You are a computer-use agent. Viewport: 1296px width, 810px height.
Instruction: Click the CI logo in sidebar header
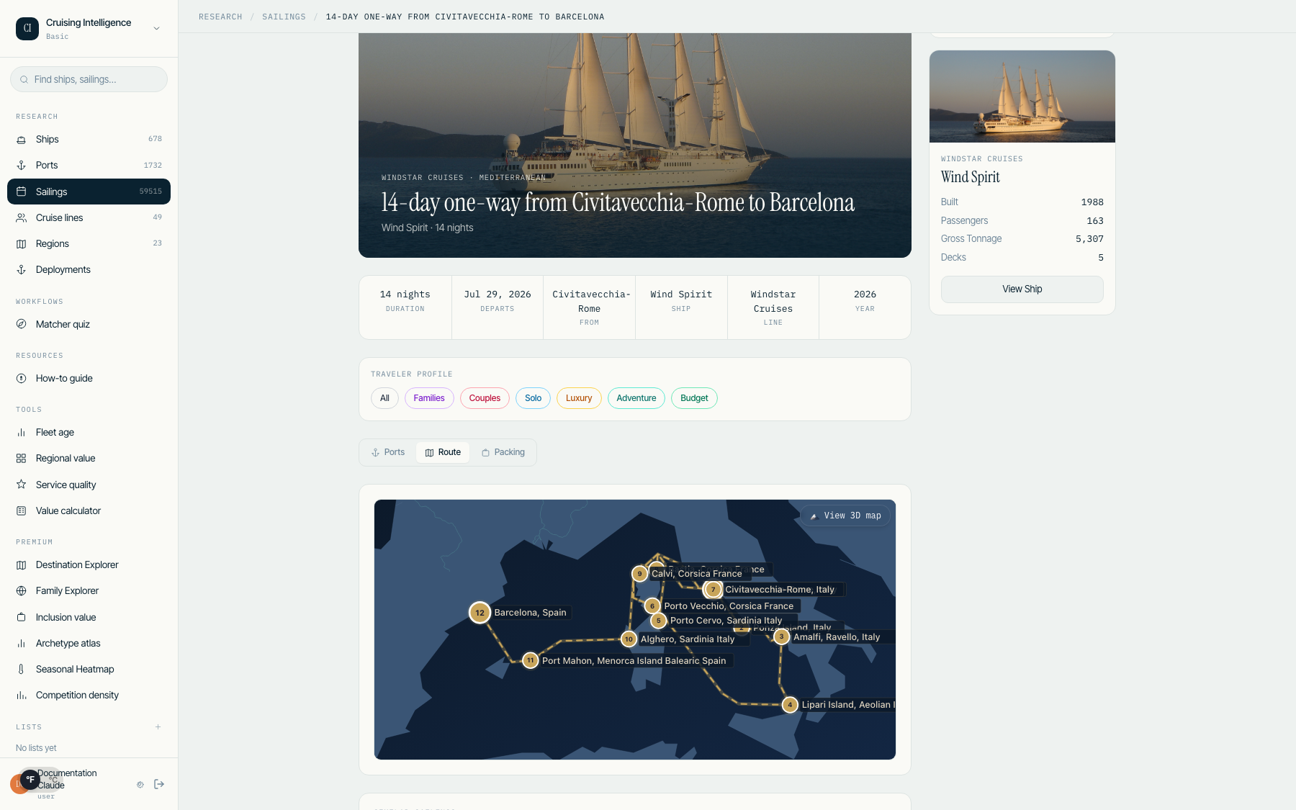click(27, 29)
